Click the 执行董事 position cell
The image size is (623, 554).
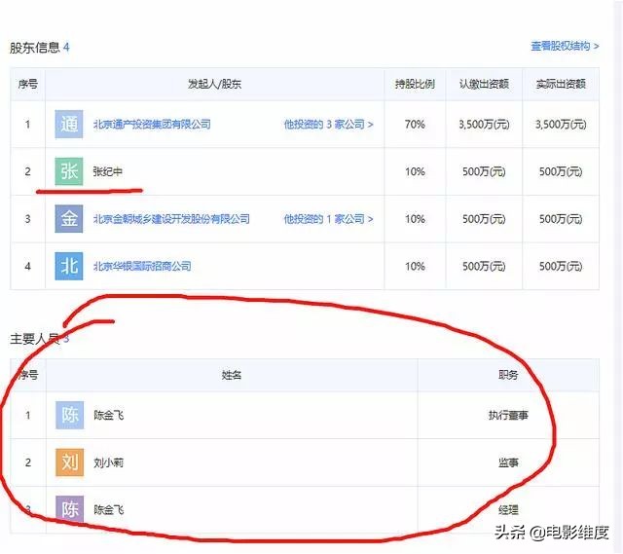508,416
